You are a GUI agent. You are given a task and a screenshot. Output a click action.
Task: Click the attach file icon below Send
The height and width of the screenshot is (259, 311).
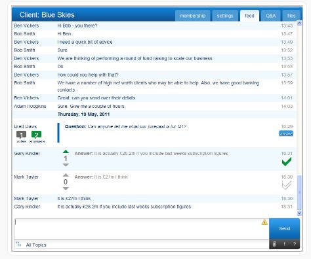pyautogui.click(x=274, y=244)
